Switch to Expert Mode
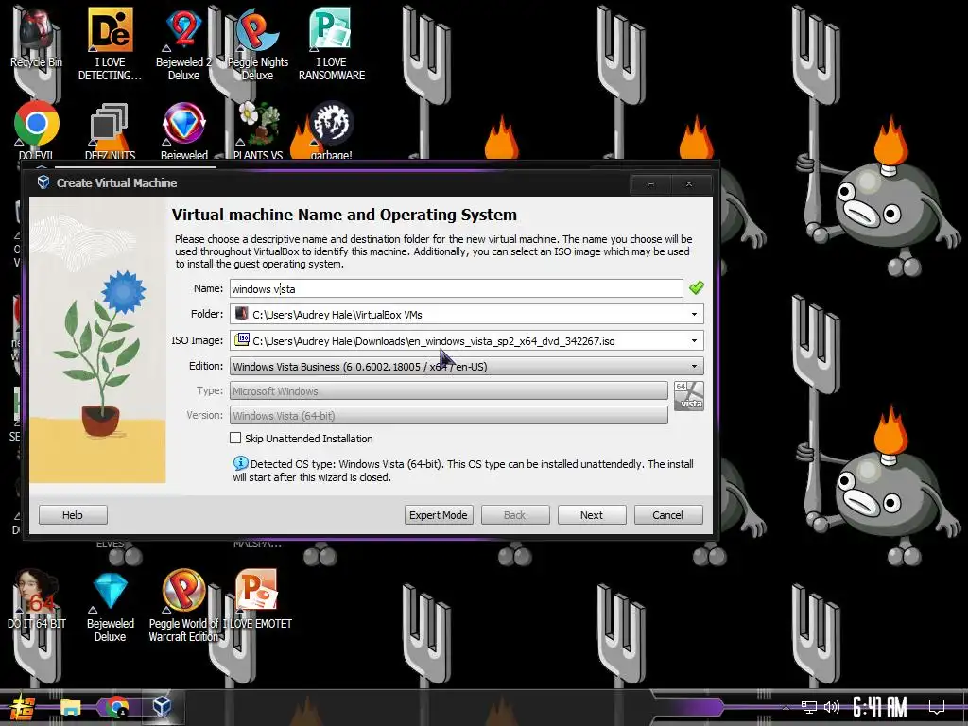968x726 pixels. [x=439, y=515]
